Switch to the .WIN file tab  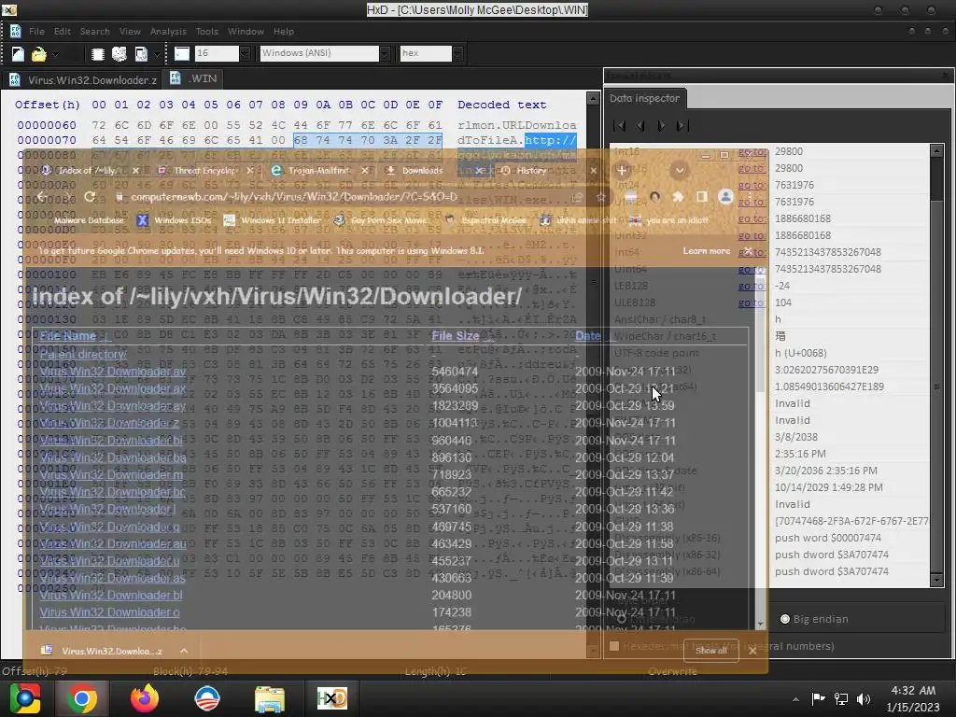pos(194,78)
